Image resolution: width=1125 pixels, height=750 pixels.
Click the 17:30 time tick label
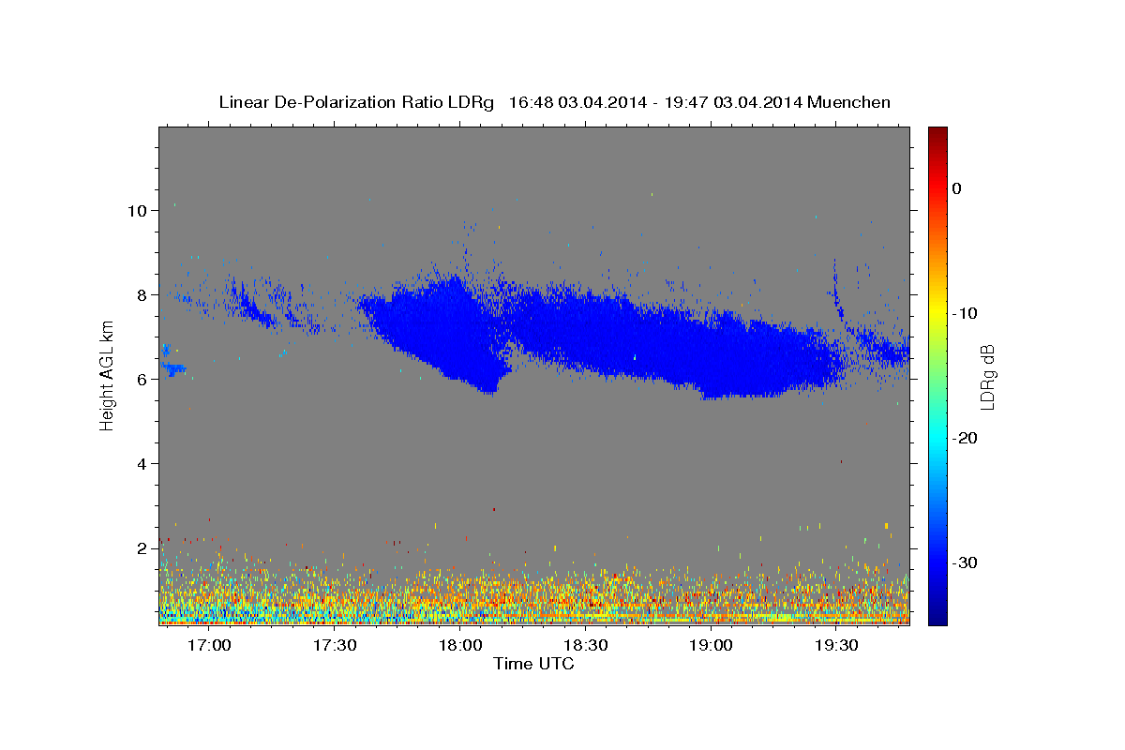pyautogui.click(x=335, y=646)
